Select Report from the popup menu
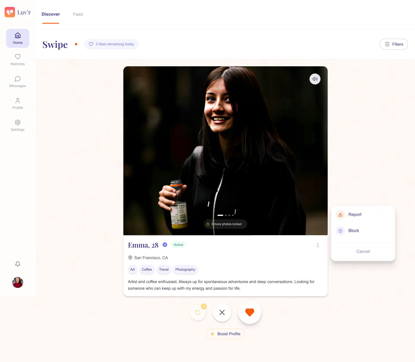415x362 pixels. (x=355, y=214)
